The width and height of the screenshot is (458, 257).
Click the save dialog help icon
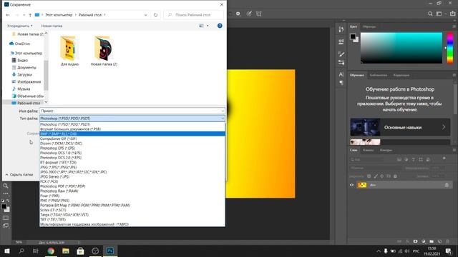pos(220,26)
